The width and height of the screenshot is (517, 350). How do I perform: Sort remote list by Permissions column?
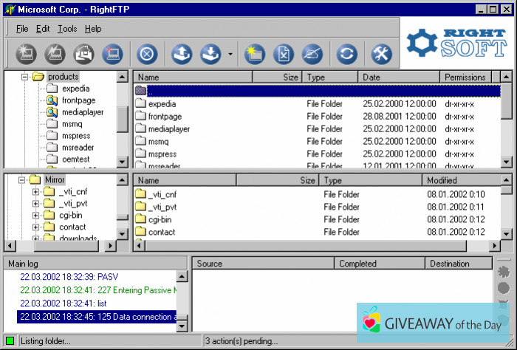tap(465, 77)
